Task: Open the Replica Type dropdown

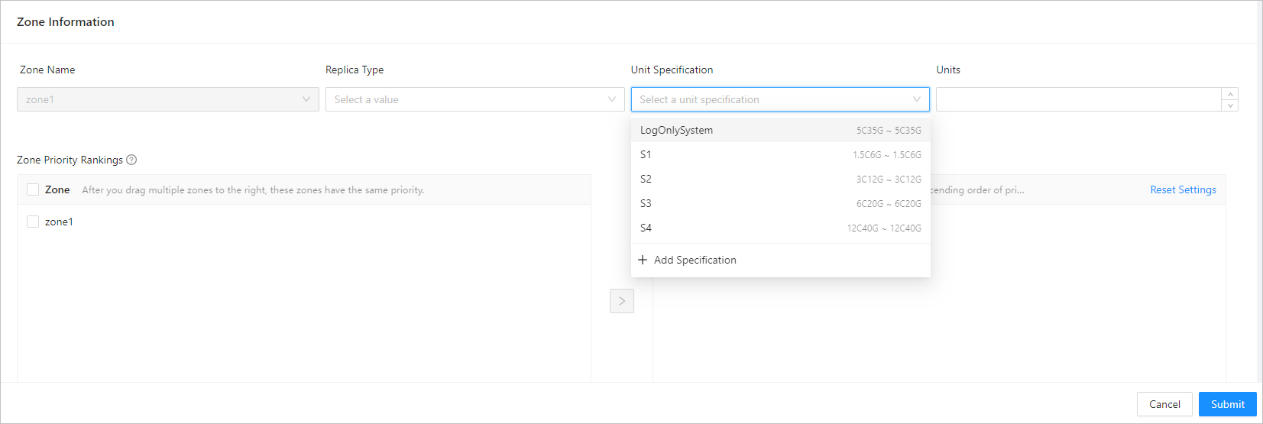Action: [x=474, y=99]
